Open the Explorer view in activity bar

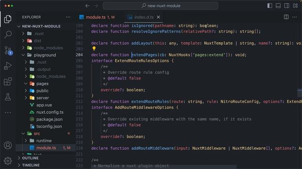point(8,19)
